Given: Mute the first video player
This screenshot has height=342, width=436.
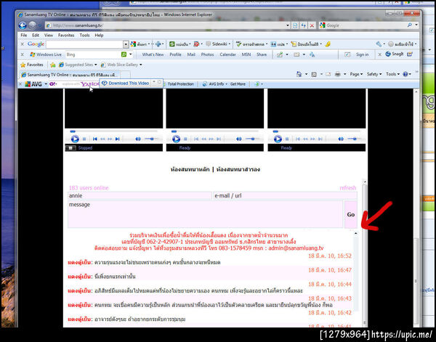Looking at the screenshot, I should 138,139.
